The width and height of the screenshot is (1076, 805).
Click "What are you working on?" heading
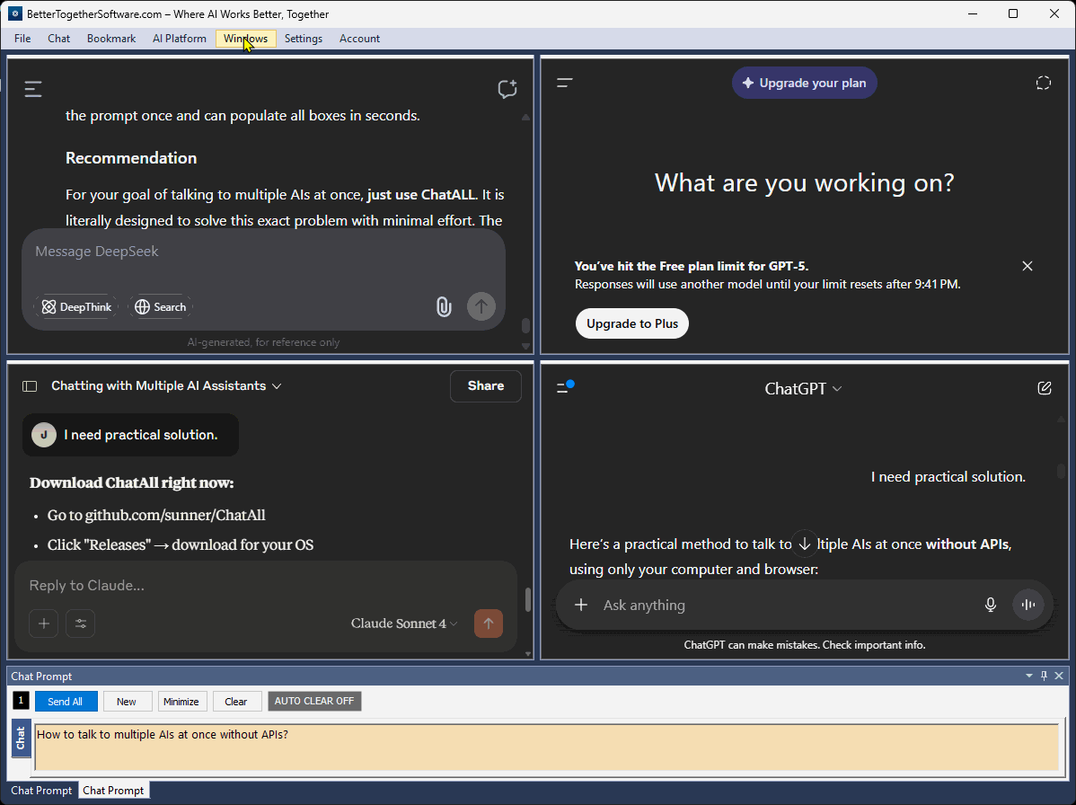click(804, 182)
